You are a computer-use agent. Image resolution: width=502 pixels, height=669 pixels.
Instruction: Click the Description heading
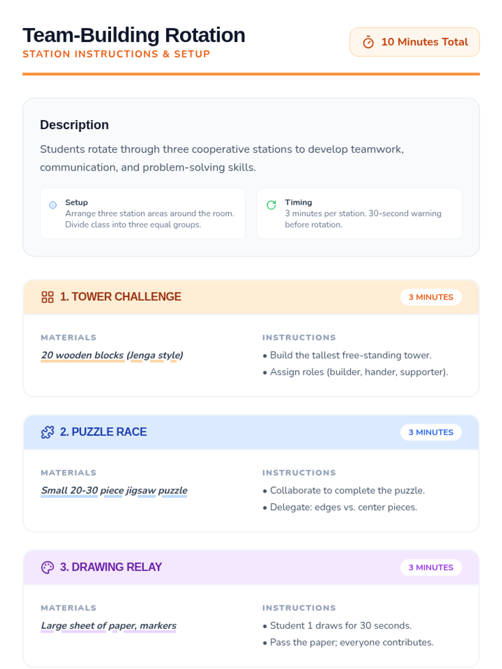pyautogui.click(x=74, y=125)
